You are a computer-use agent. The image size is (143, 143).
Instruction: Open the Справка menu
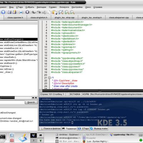[x=98, y=7]
